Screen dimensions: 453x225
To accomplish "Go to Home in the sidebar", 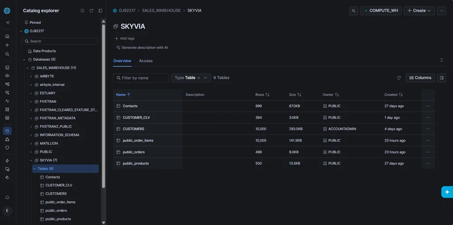I will pos(7,36).
